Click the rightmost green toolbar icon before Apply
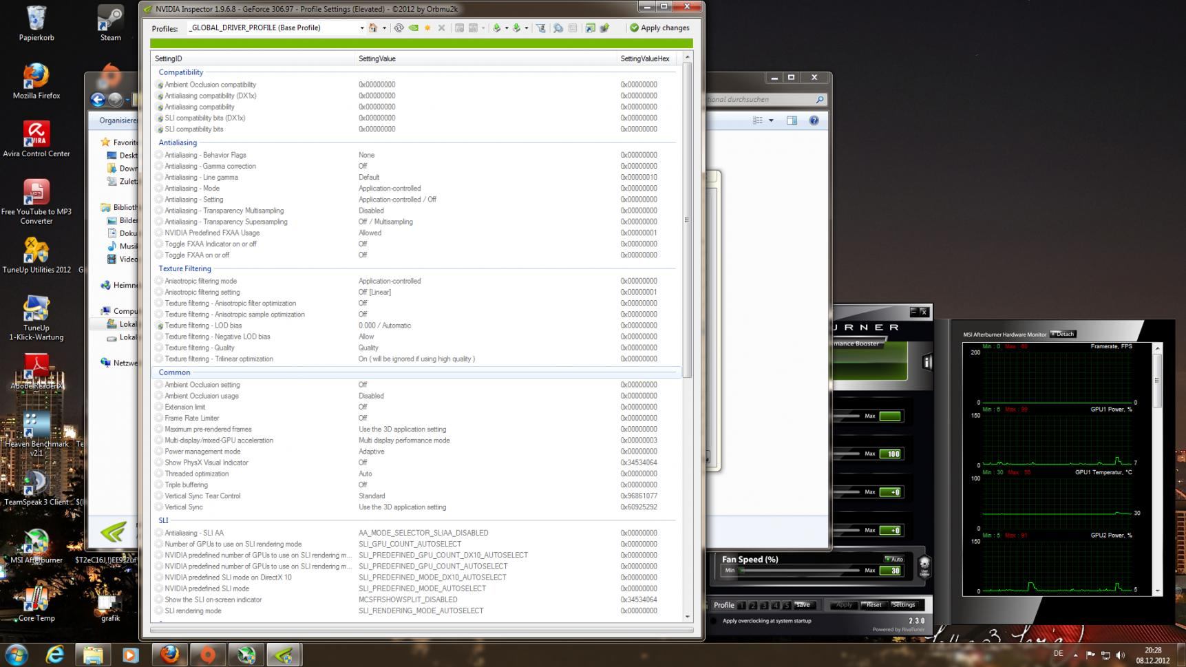This screenshot has height=667, width=1186. (604, 28)
